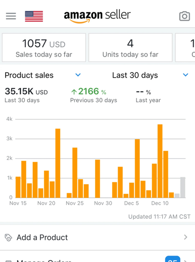Select the orange bar above Nov 30
This screenshot has height=262, width=195.
97,179
